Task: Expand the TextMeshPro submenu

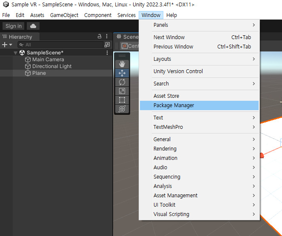Action: click(199, 127)
